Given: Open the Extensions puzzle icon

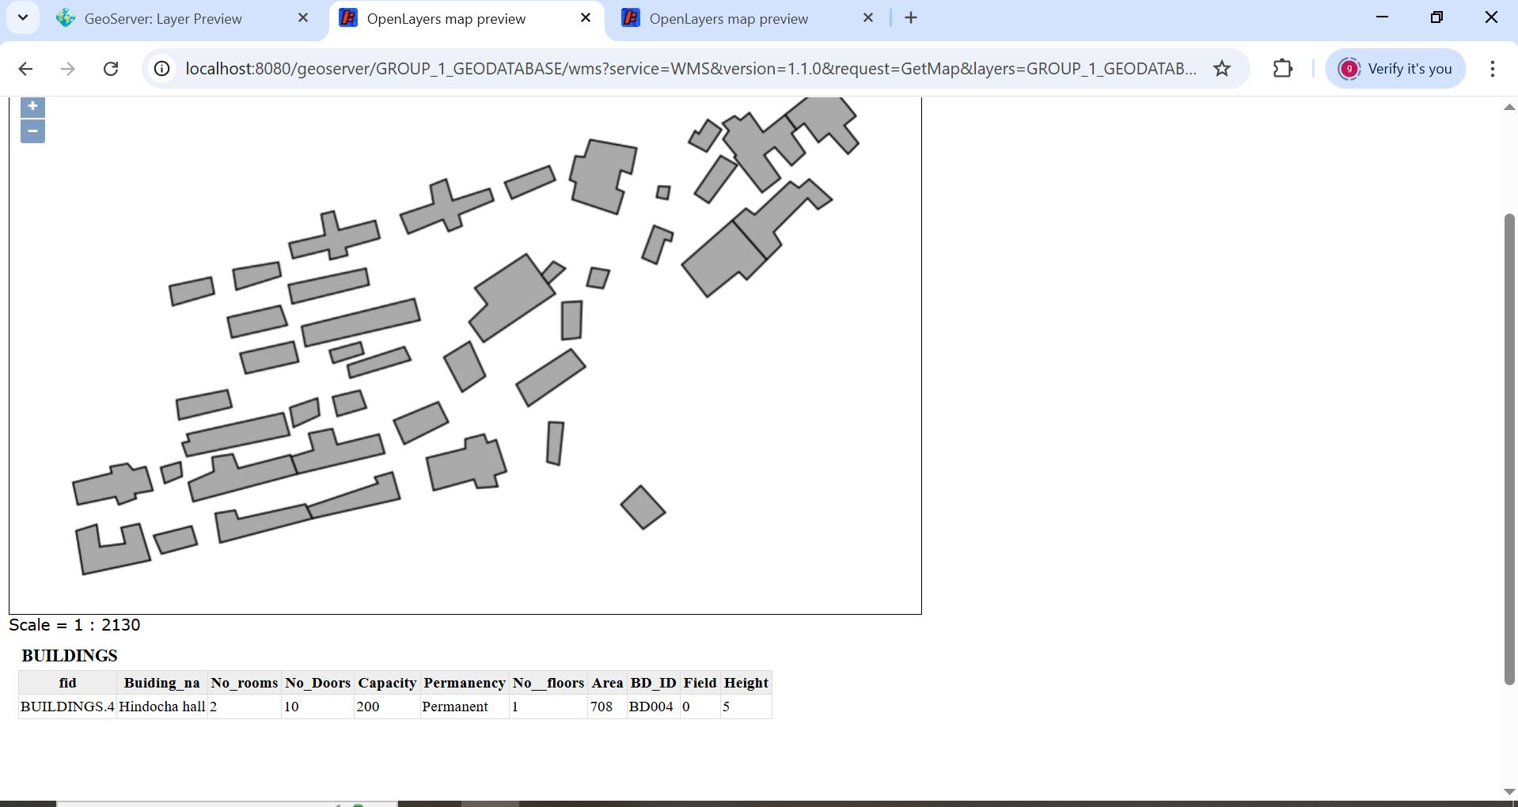Looking at the screenshot, I should click(x=1283, y=69).
